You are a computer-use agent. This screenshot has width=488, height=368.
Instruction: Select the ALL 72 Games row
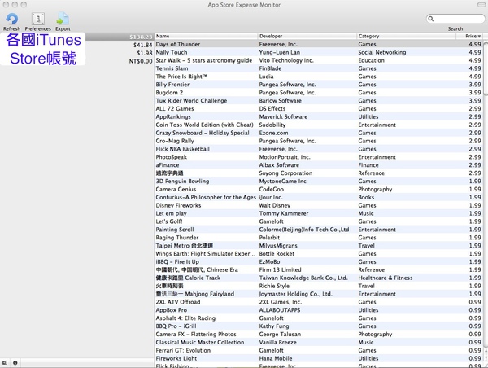point(318,109)
